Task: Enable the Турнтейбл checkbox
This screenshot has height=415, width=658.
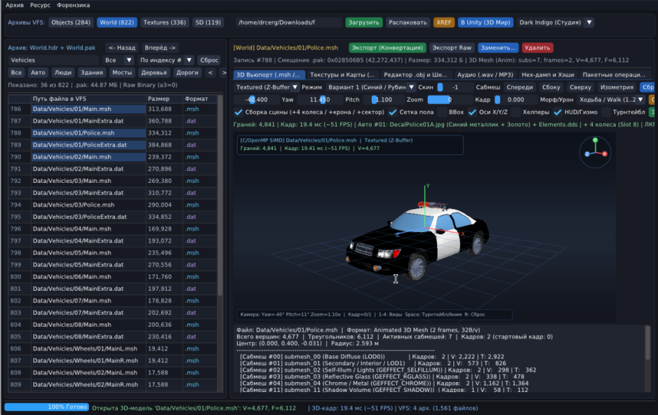Action: (x=606, y=112)
